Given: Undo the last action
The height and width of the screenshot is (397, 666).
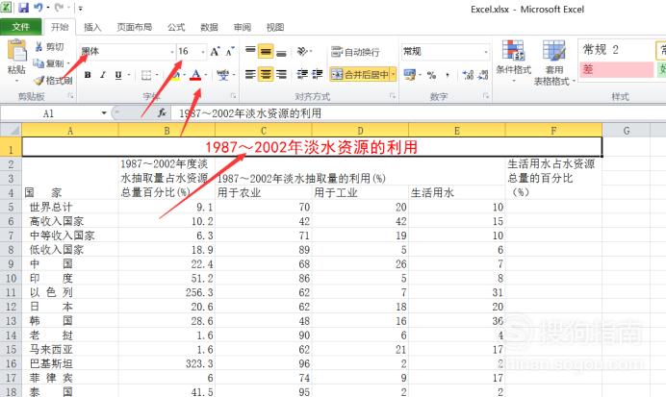Looking at the screenshot, I should [38, 8].
